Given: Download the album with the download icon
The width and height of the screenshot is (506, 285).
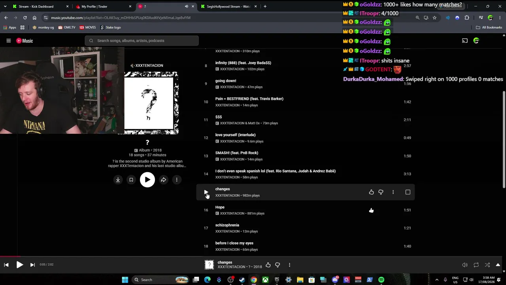Looking at the screenshot, I should click(118, 180).
